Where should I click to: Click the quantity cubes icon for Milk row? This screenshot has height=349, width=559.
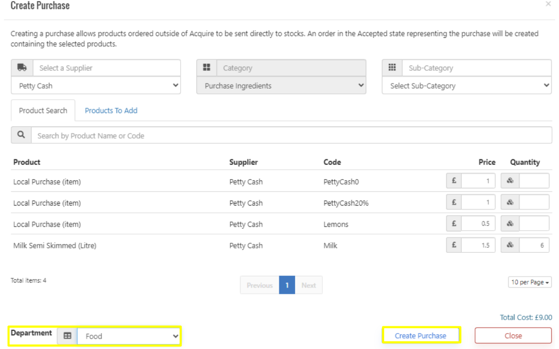(x=510, y=245)
